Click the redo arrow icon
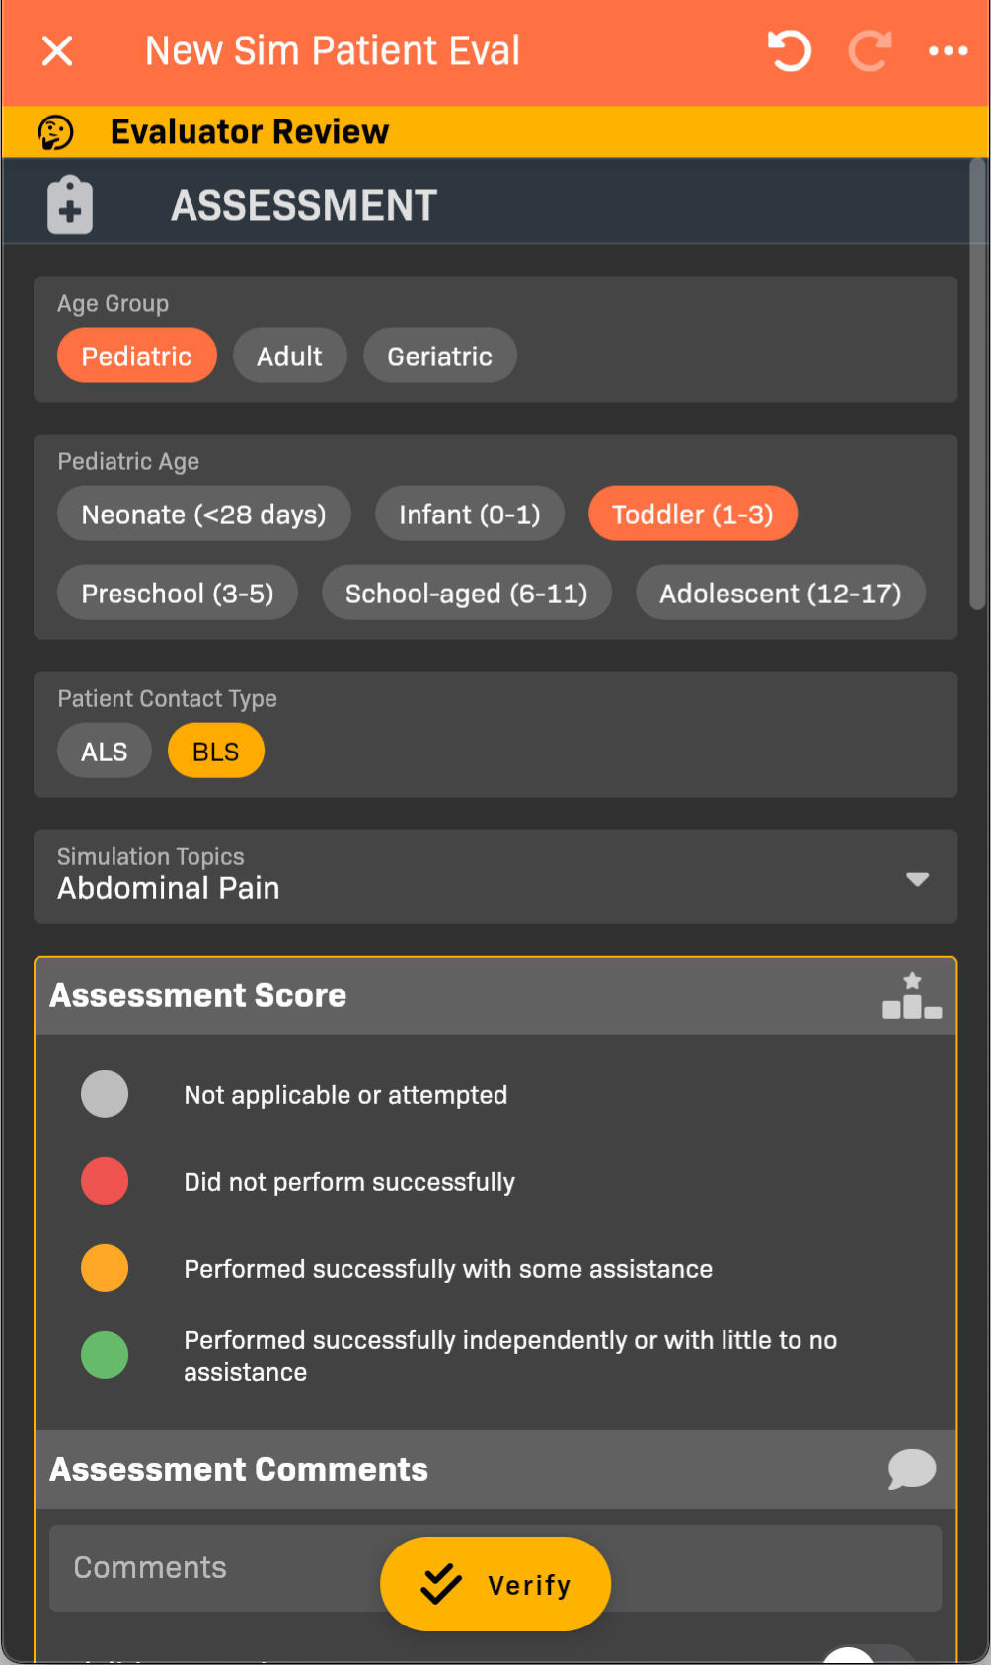Image resolution: width=991 pixels, height=1665 pixels. click(870, 51)
